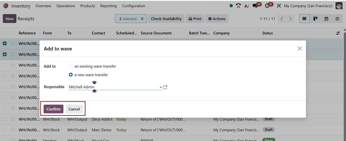Select 'a new wave transfer' option
Image resolution: width=346 pixels, height=141 pixels.
coord(71,75)
